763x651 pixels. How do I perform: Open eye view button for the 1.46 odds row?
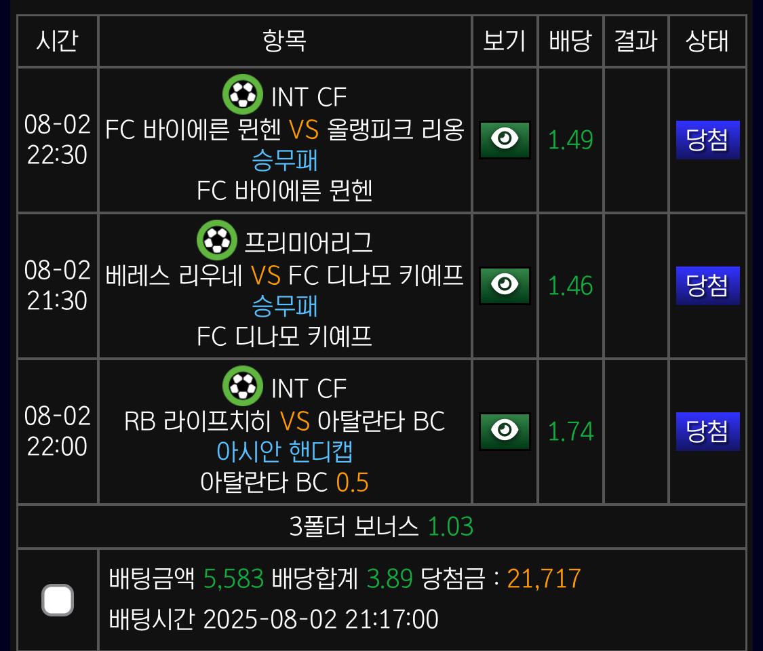pyautogui.click(x=505, y=285)
